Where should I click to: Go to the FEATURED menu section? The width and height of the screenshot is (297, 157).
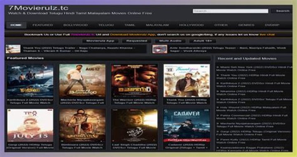tap(42, 25)
